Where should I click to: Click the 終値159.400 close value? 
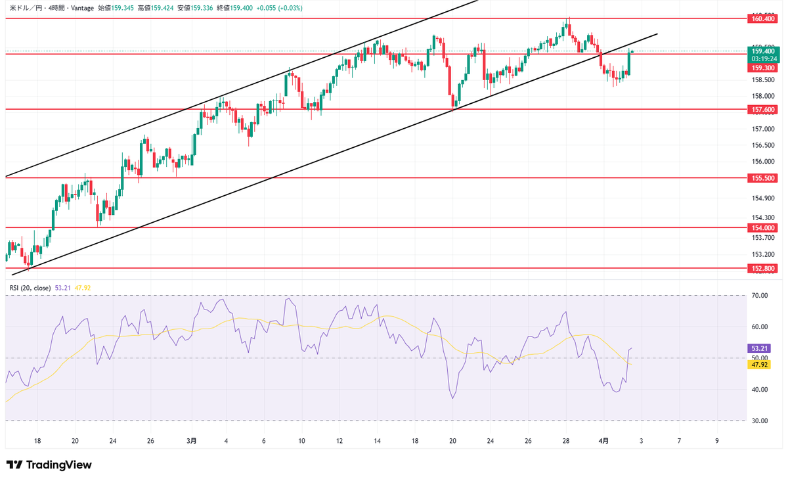(x=234, y=8)
